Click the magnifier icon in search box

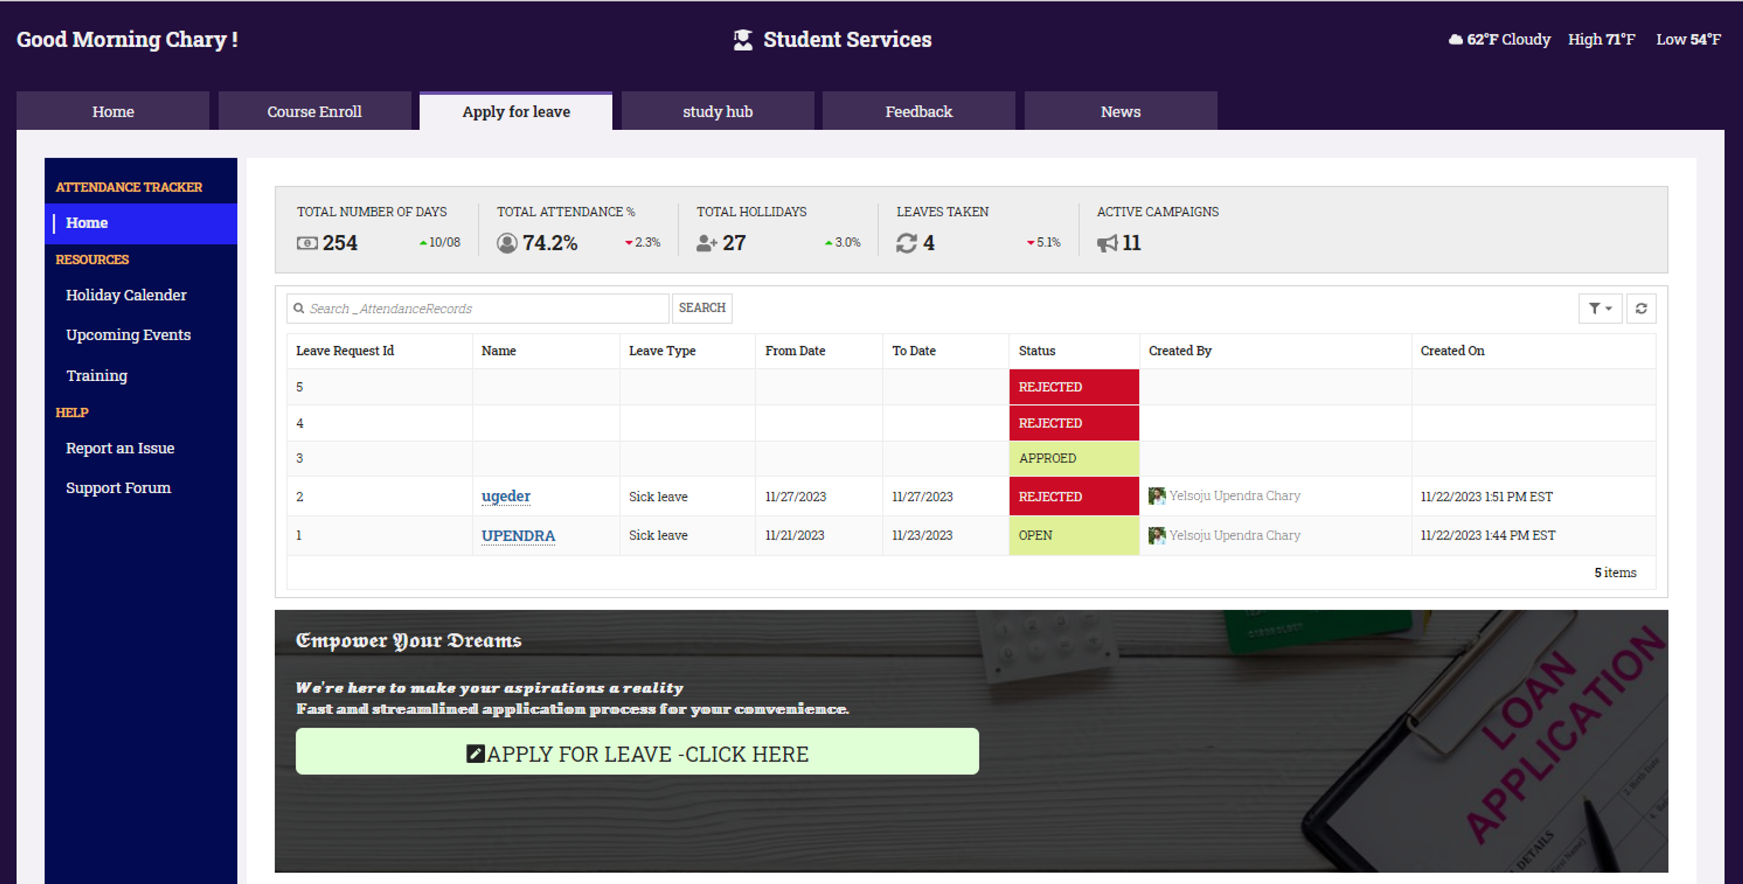pyautogui.click(x=298, y=309)
